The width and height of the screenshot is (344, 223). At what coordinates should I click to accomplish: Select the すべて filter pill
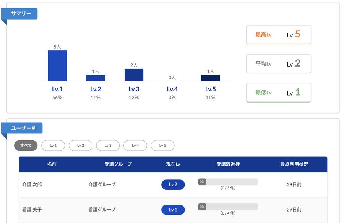[x=26, y=145]
